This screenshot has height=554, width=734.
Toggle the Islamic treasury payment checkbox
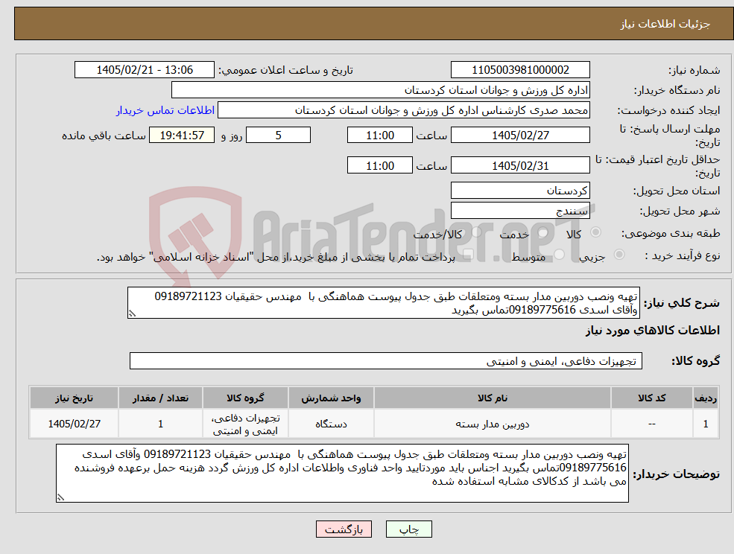(x=467, y=255)
